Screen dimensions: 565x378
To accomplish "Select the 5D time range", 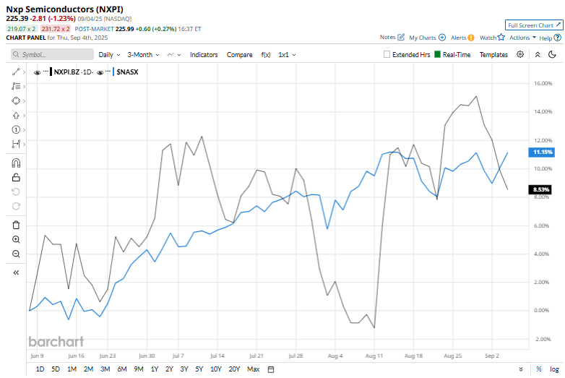I will [56, 369].
